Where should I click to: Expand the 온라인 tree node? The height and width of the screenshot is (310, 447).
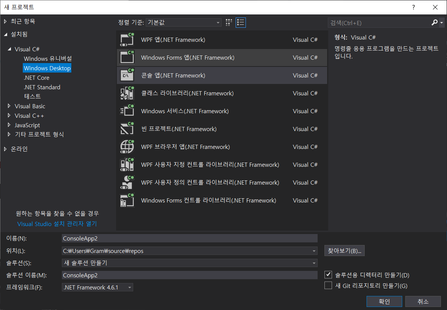5,149
